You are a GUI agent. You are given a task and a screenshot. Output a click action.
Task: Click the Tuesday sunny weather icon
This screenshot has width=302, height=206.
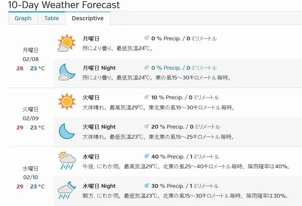pos(67,102)
